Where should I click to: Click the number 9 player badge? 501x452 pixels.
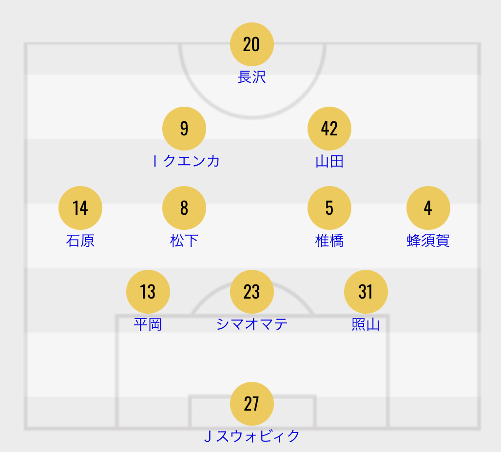pos(184,129)
